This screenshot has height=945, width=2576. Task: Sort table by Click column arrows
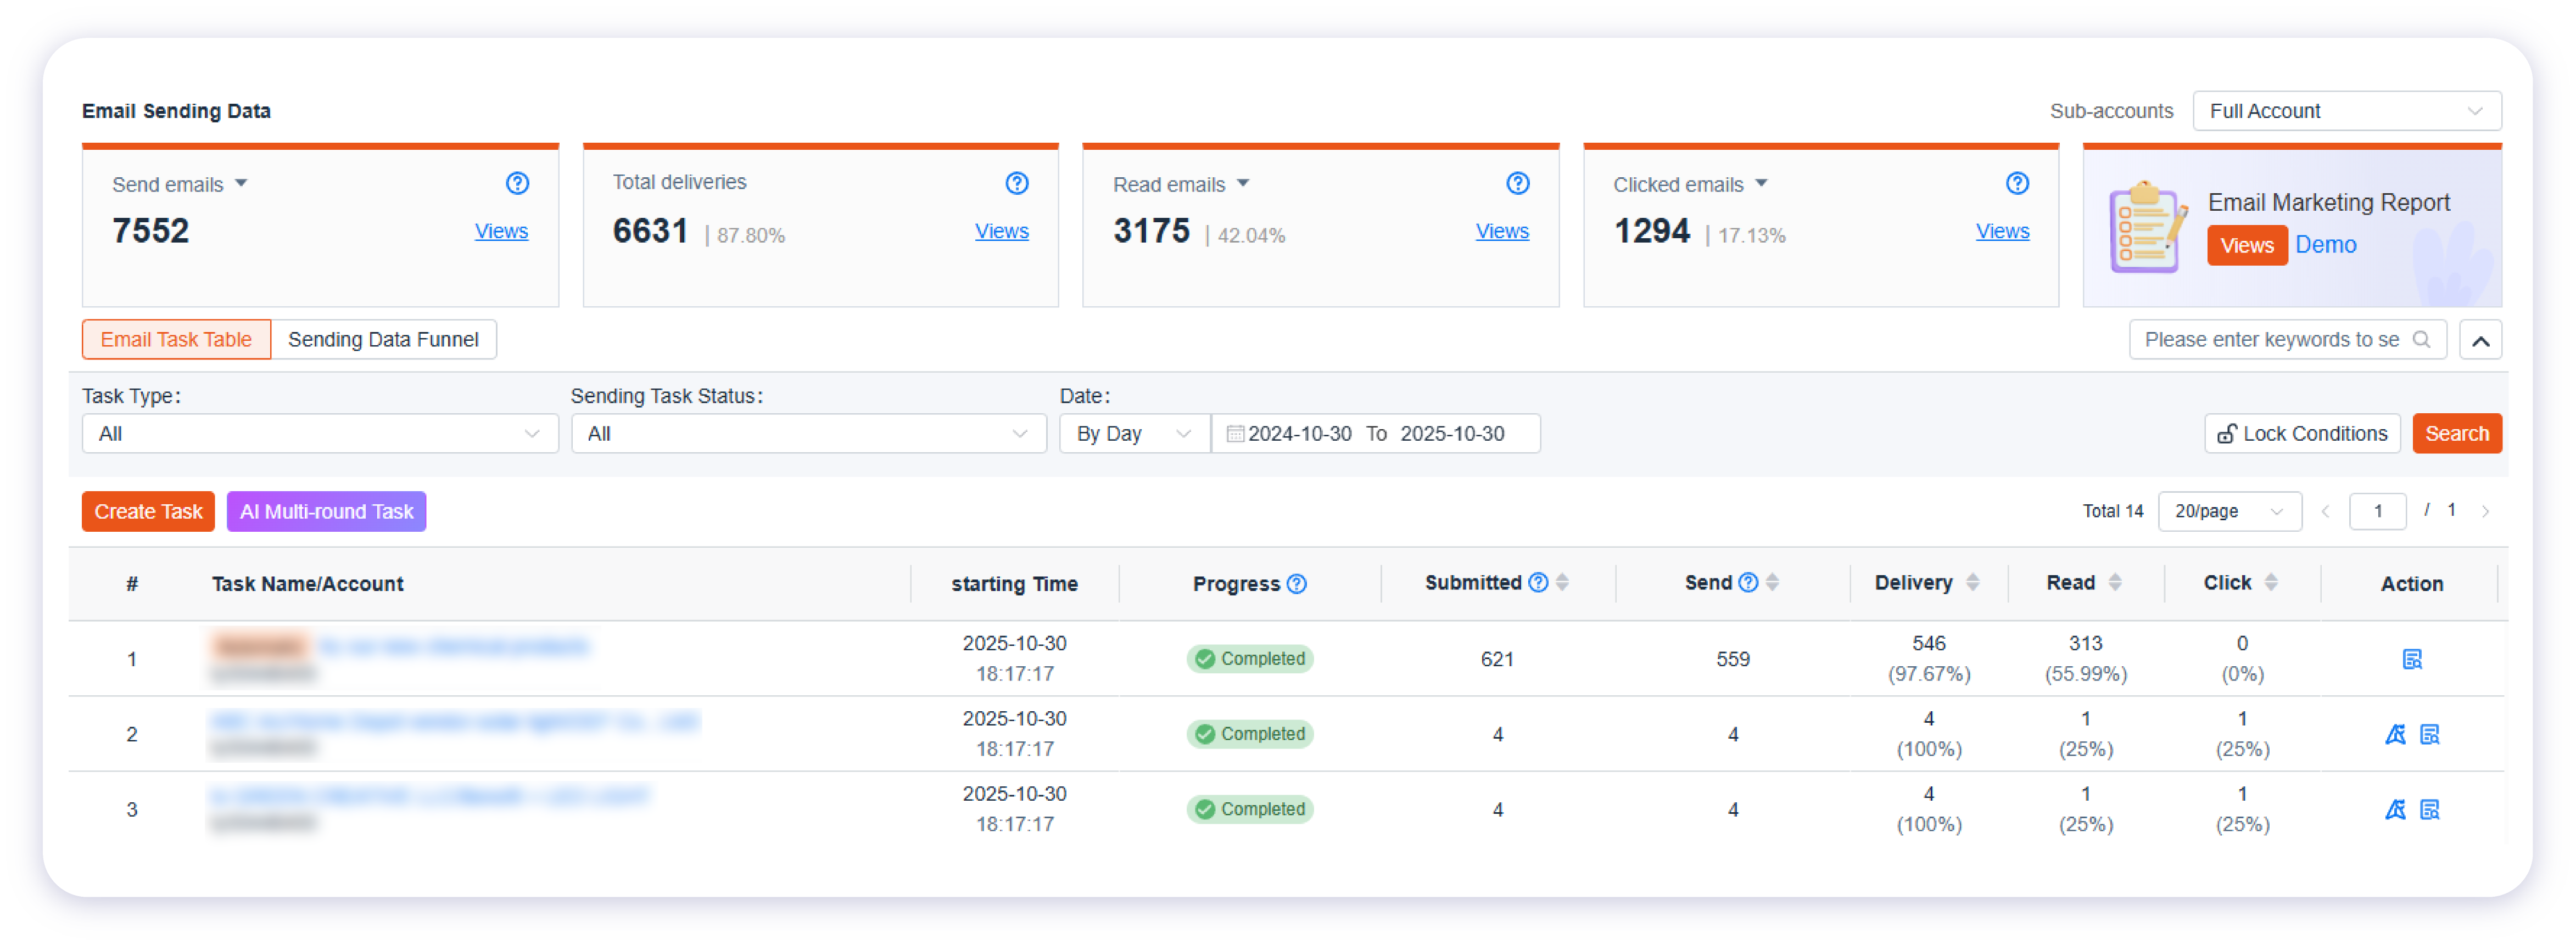point(2271,582)
